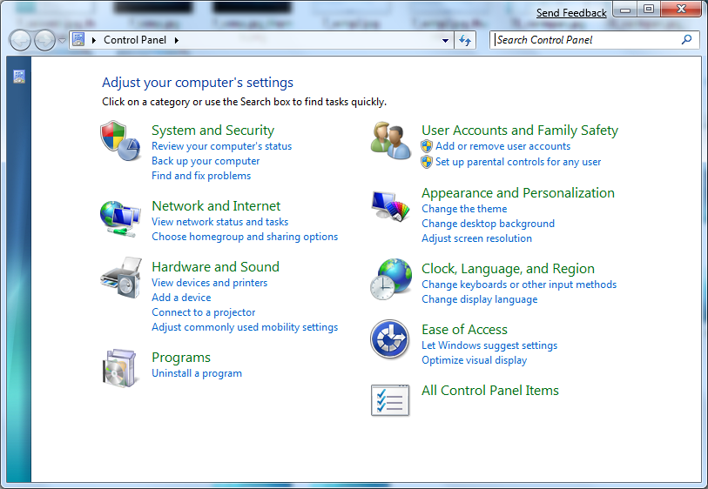The image size is (708, 489).
Task: Open Network and Internet category
Action: [216, 205]
